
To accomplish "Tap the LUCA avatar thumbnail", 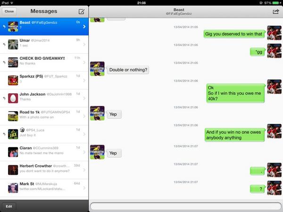I will [13, 134].
